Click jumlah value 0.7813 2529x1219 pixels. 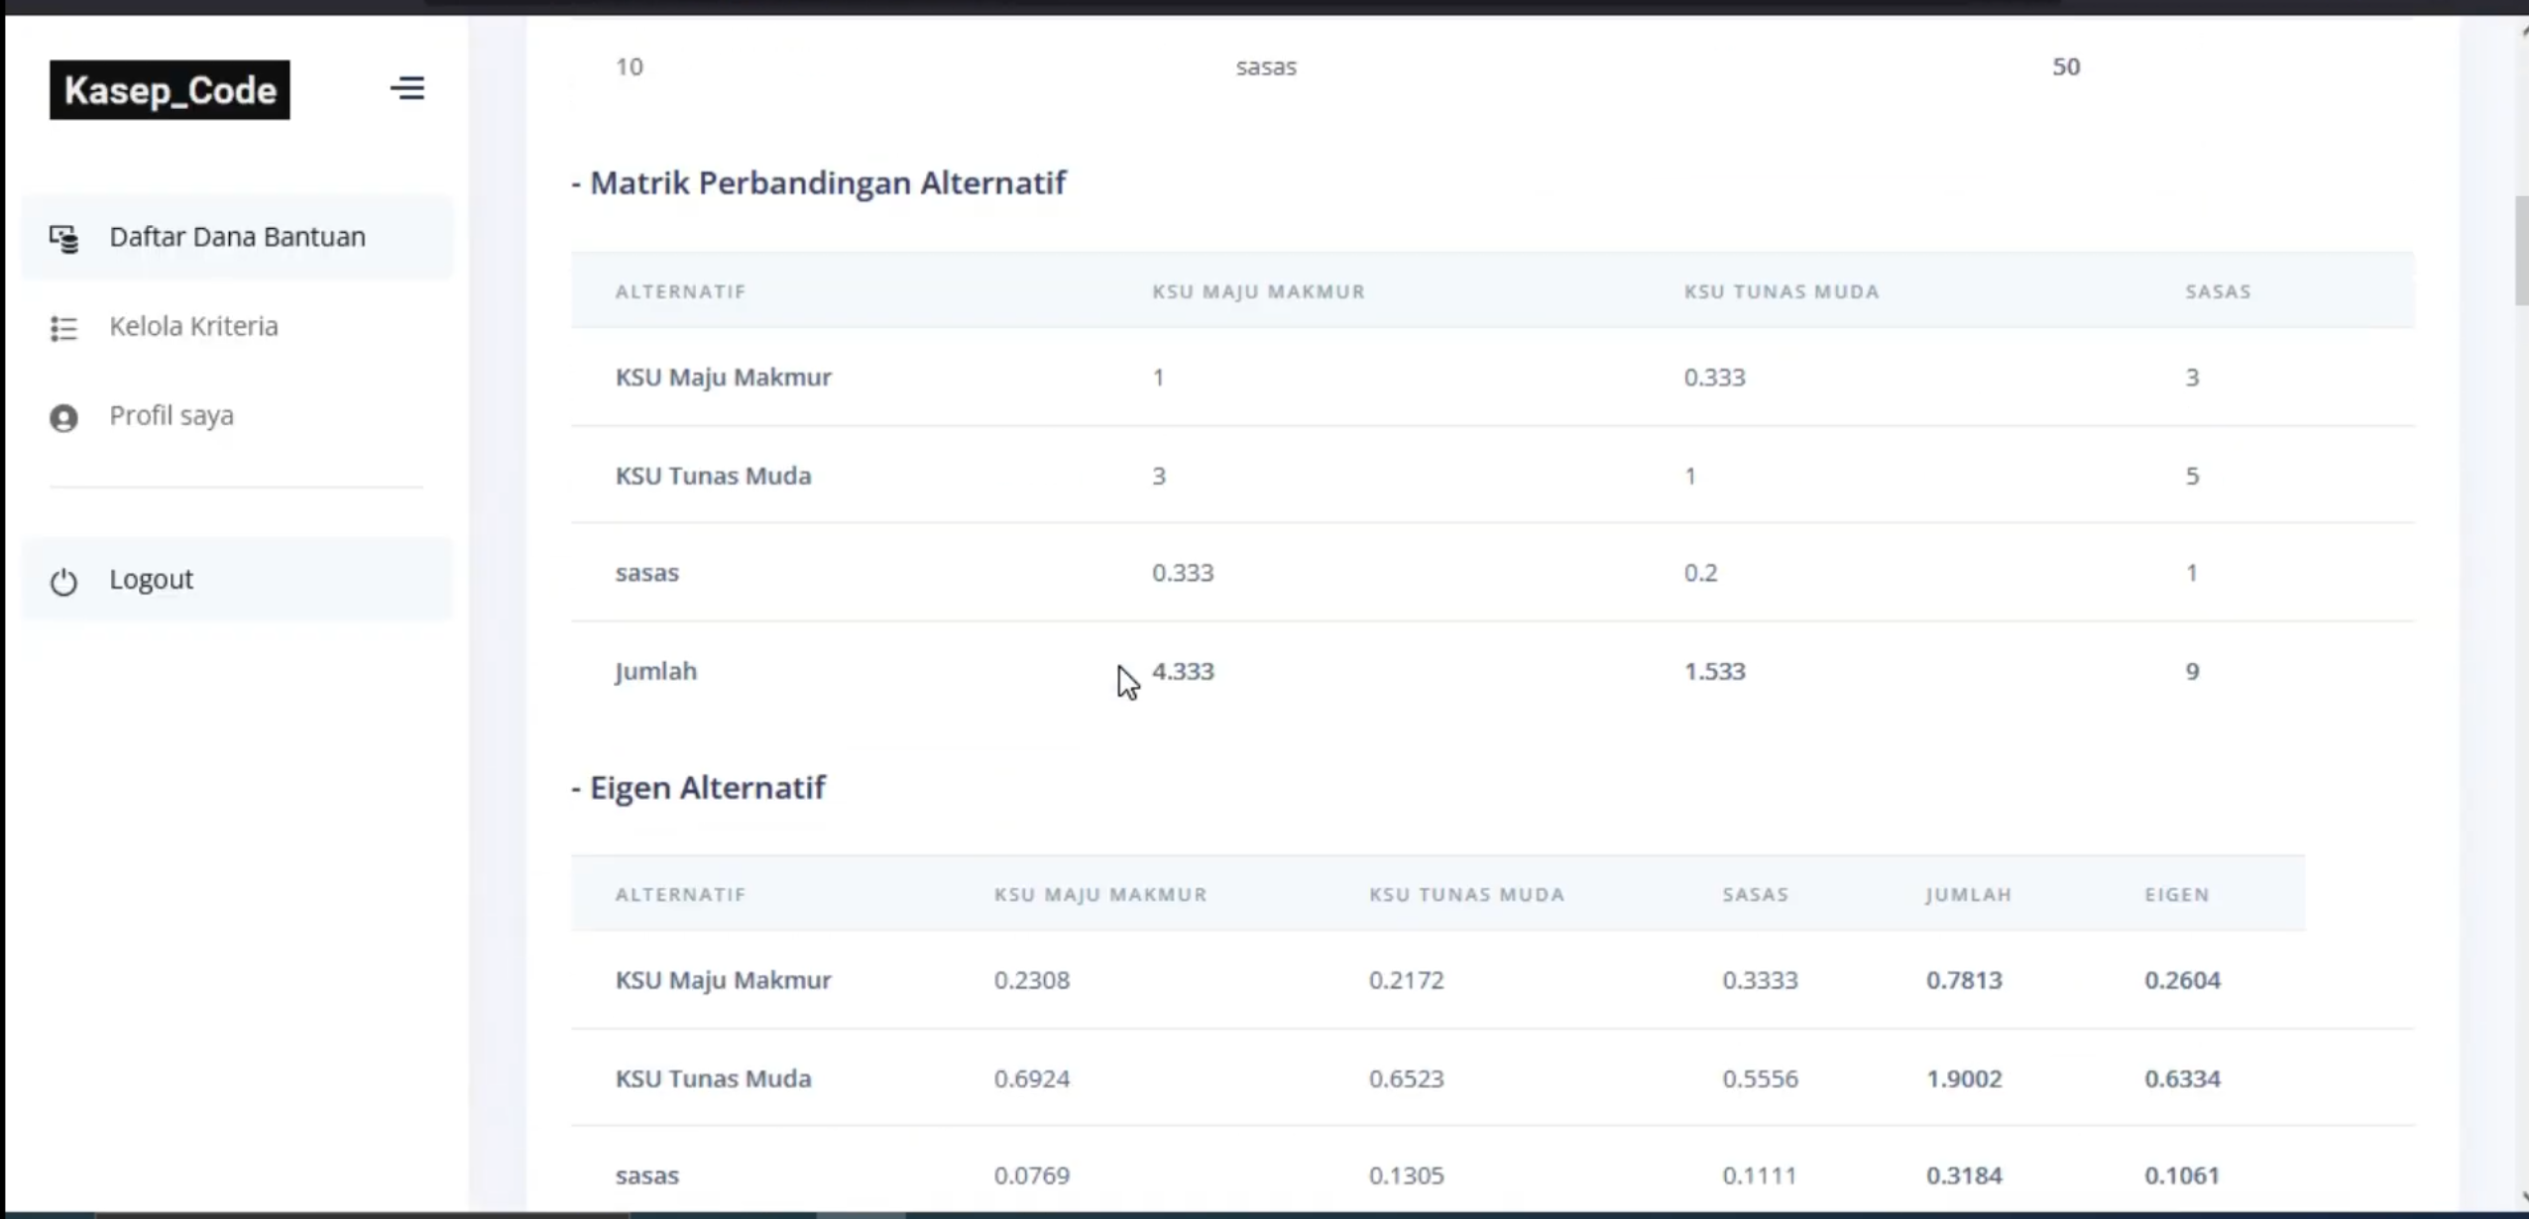click(1964, 979)
